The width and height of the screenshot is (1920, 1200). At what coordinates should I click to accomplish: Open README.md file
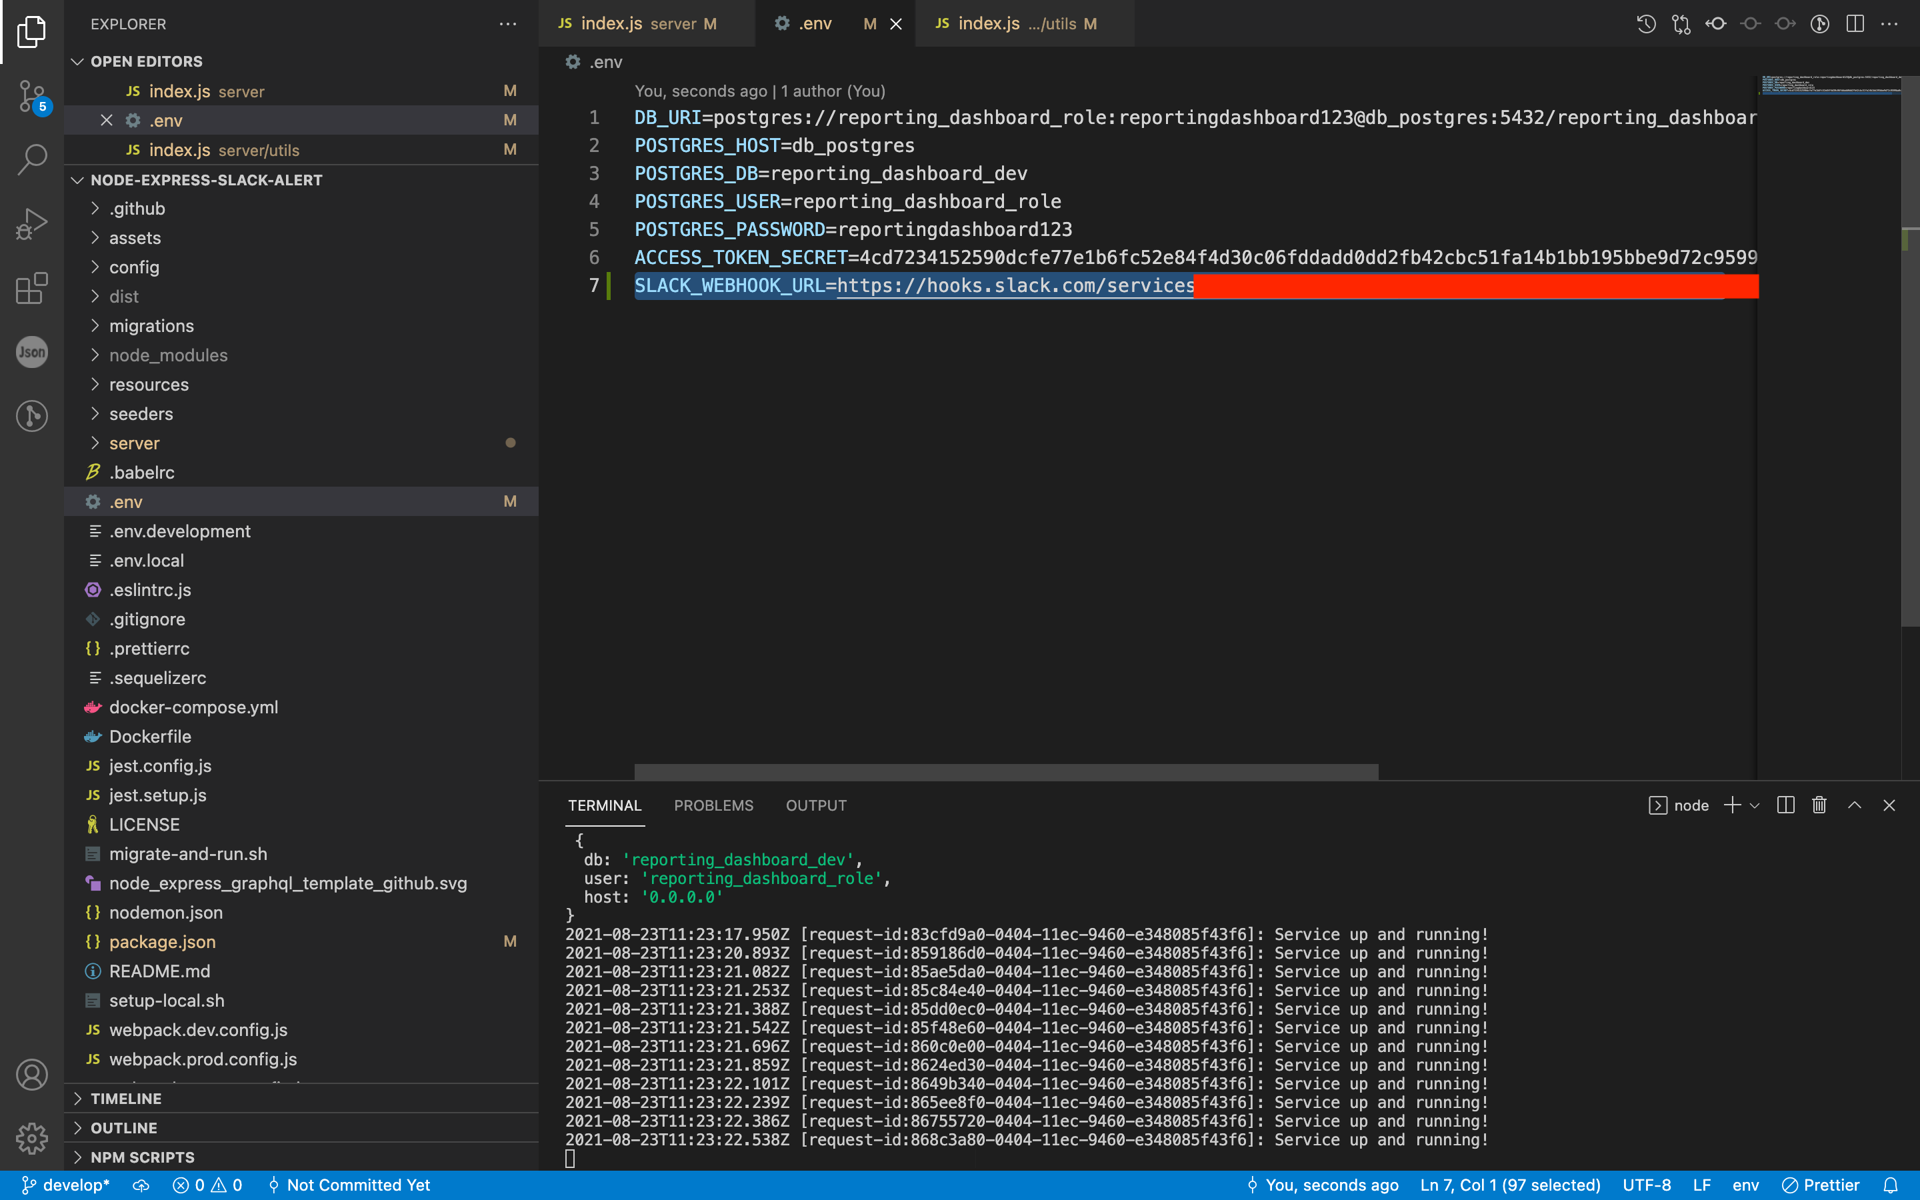click(x=301, y=971)
